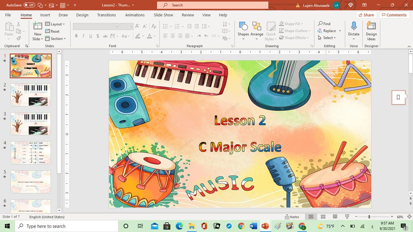This screenshot has height=232, width=413.
Task: Open Layout dropdown
Action: tap(55, 24)
